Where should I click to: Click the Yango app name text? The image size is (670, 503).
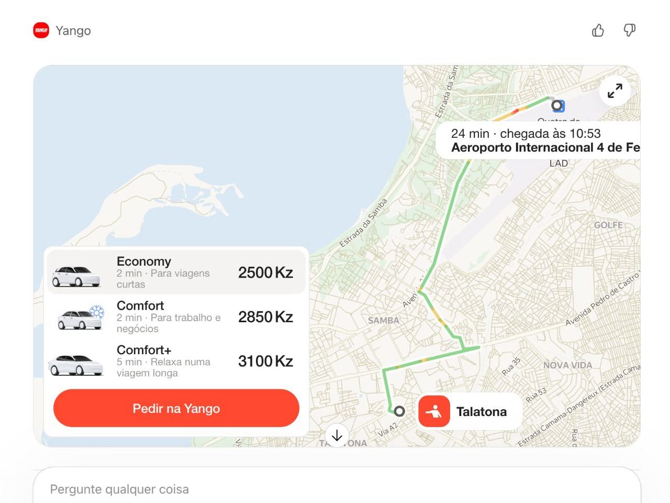tap(73, 30)
